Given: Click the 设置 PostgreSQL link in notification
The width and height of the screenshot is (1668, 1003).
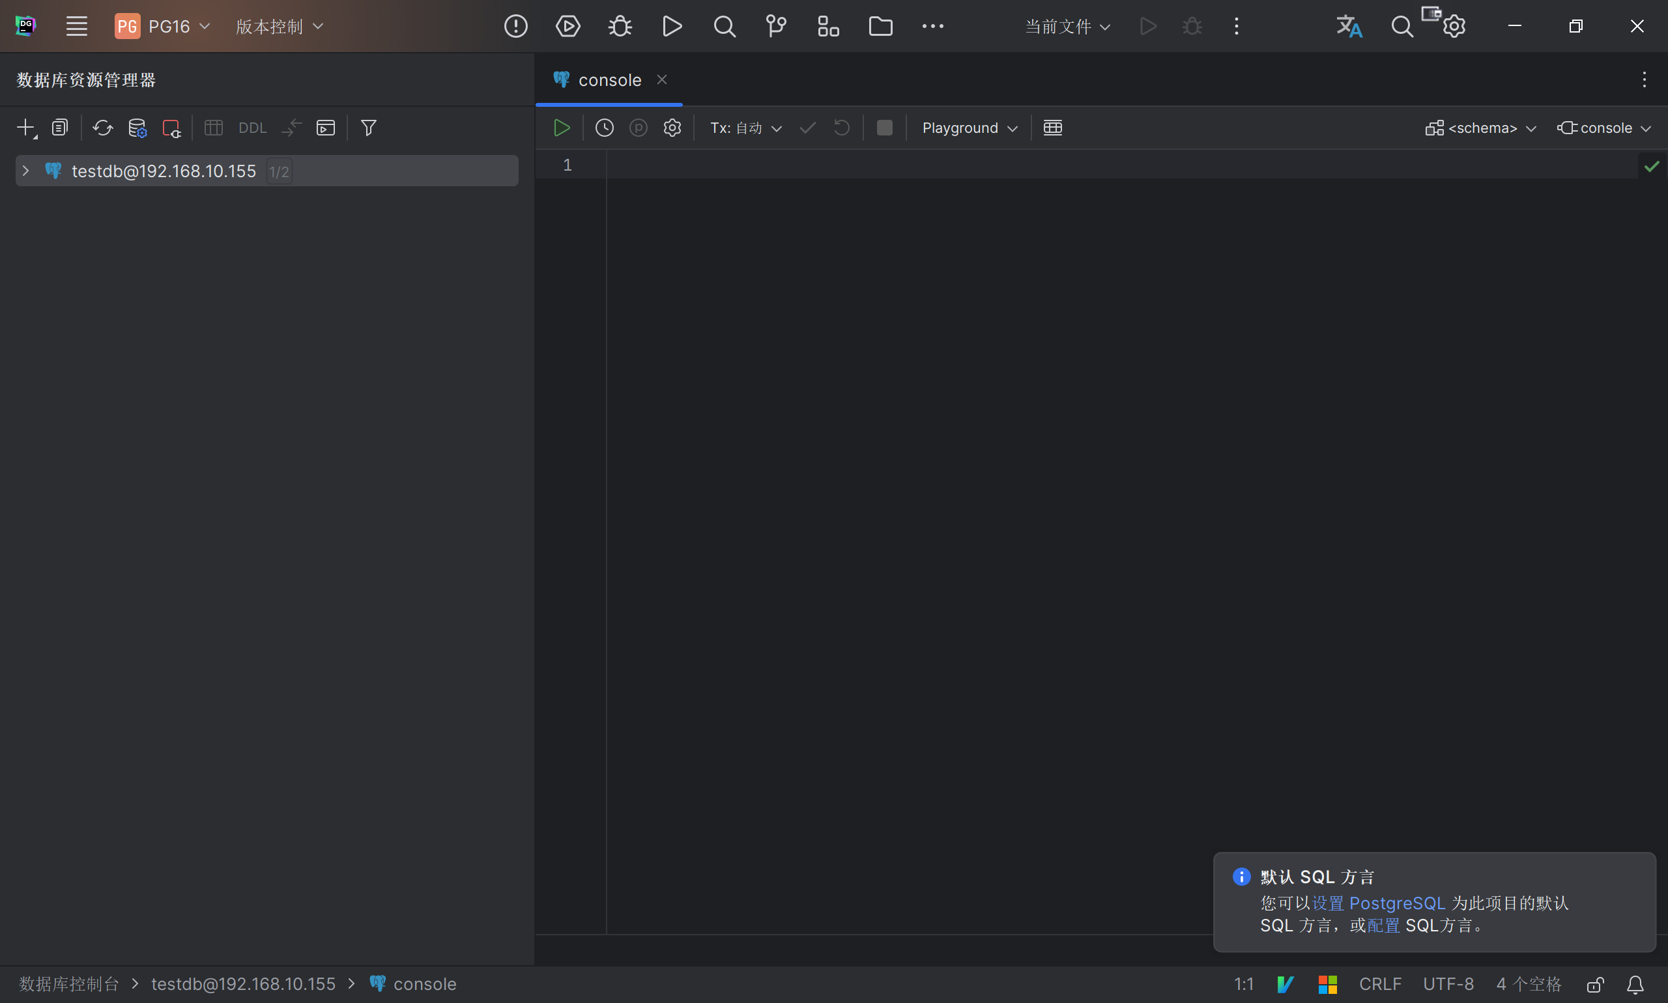Looking at the screenshot, I should pos(1378,903).
